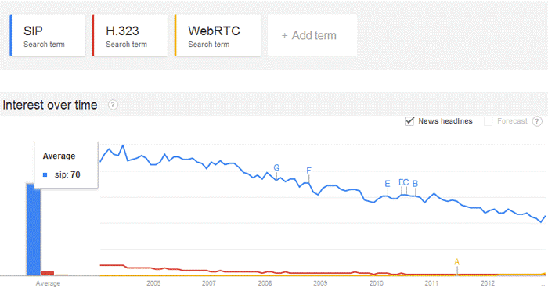Click the help icon beside Interest over time

(x=113, y=105)
